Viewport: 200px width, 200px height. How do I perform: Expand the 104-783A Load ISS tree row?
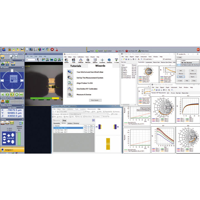pyautogui.click(x=54, y=132)
